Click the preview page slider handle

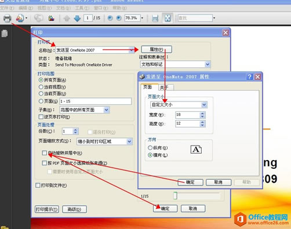[175, 195]
